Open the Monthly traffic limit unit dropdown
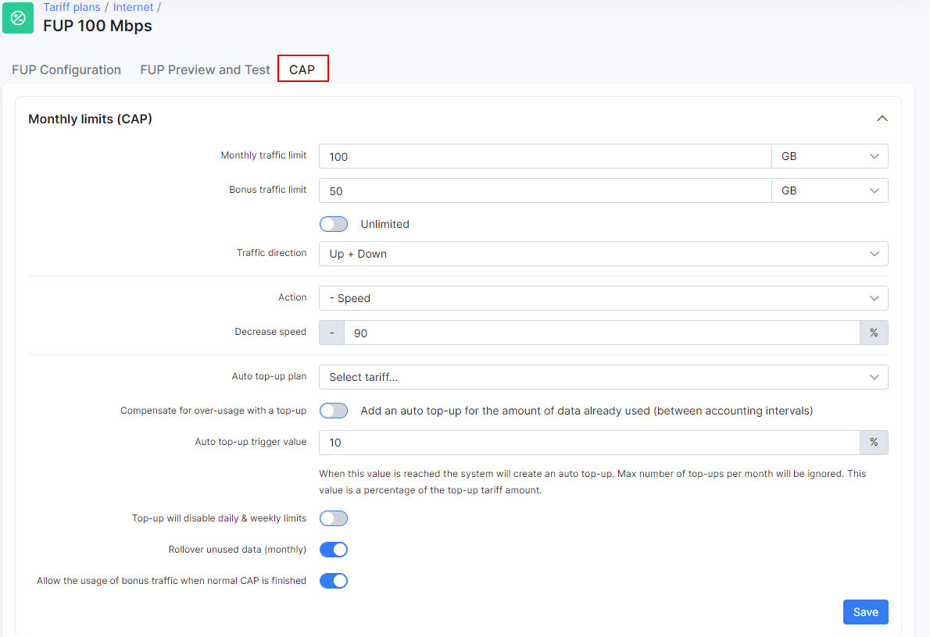The width and height of the screenshot is (930, 637). (x=830, y=156)
